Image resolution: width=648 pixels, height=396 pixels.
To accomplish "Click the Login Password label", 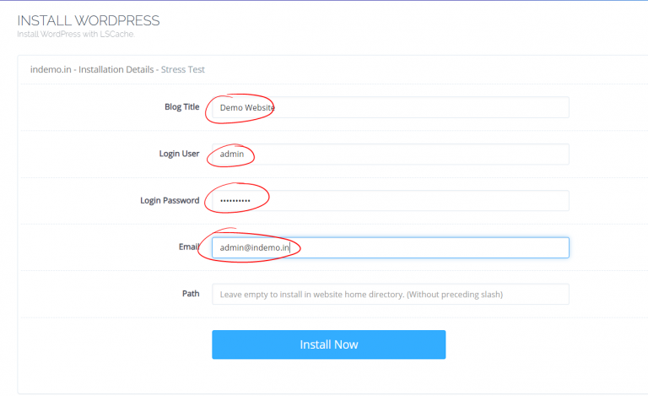I will [x=170, y=200].
